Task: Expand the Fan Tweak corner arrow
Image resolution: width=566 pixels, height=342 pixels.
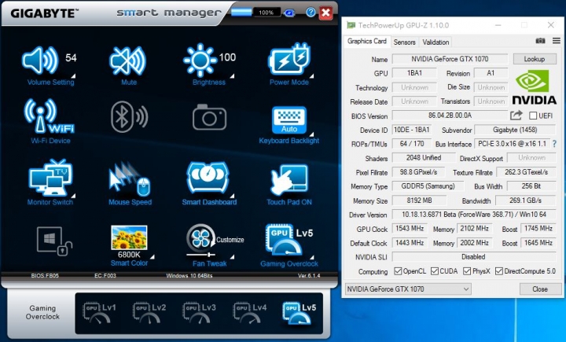Action: pos(232,257)
